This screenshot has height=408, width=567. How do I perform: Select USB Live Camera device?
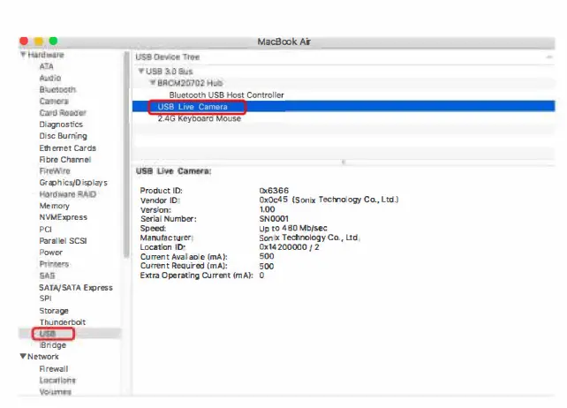pos(193,107)
